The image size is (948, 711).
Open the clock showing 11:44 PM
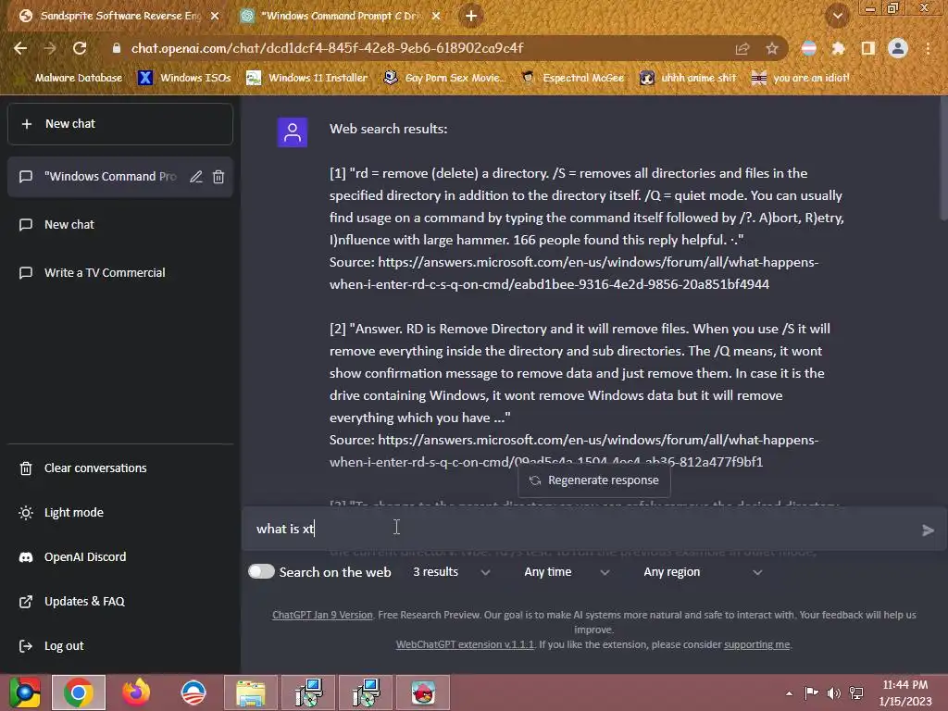click(905, 692)
